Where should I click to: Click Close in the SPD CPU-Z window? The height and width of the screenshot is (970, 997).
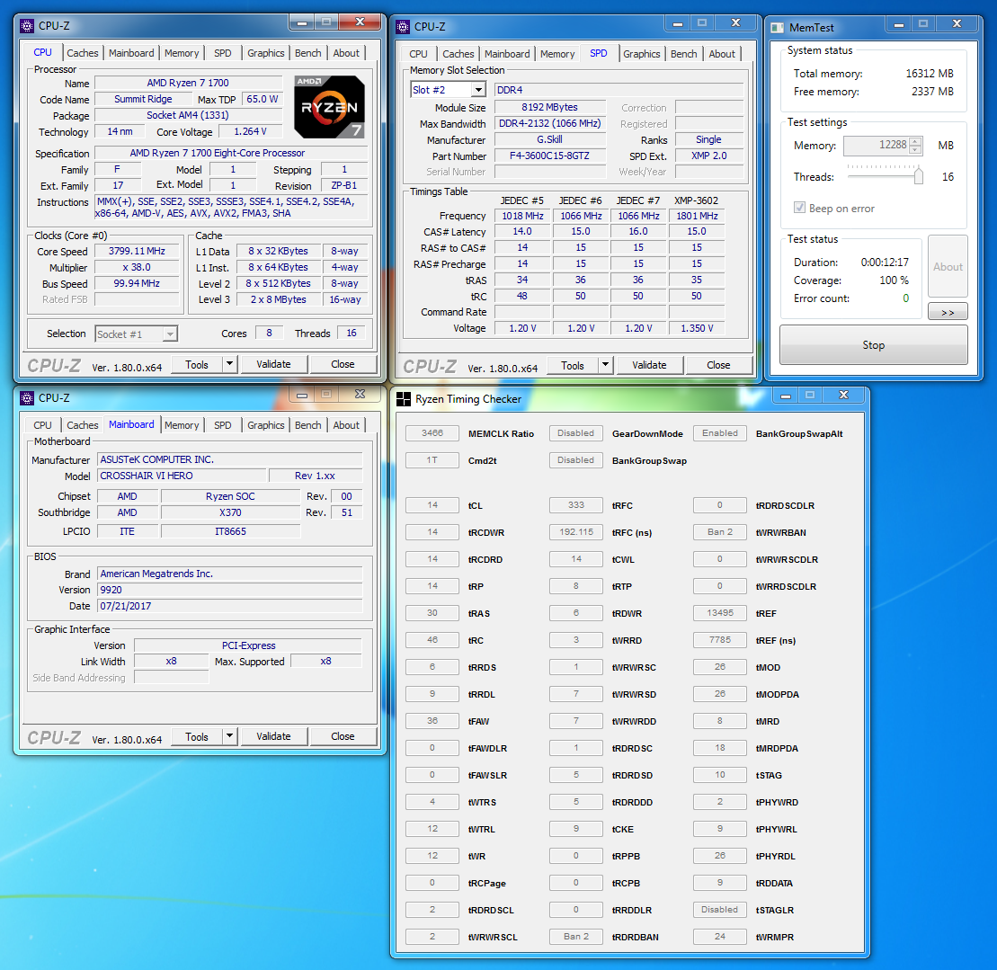click(718, 365)
